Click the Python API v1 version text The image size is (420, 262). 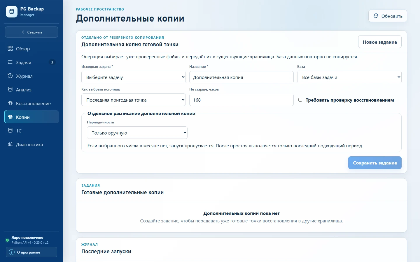[x=30, y=242]
